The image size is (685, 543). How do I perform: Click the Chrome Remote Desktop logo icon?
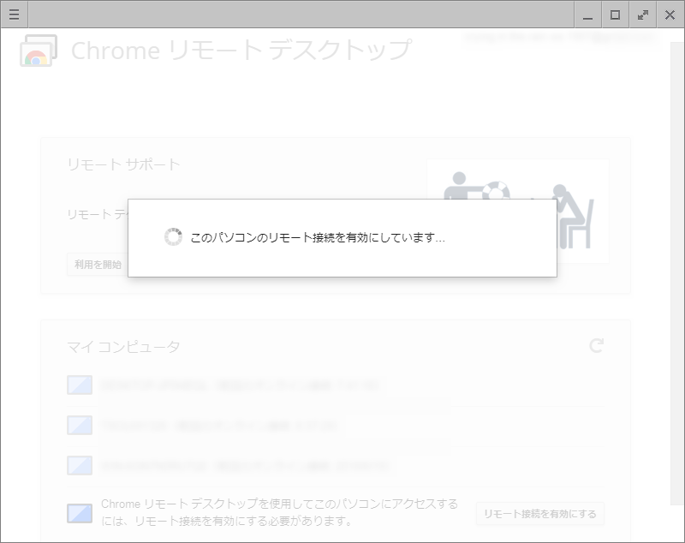39,51
